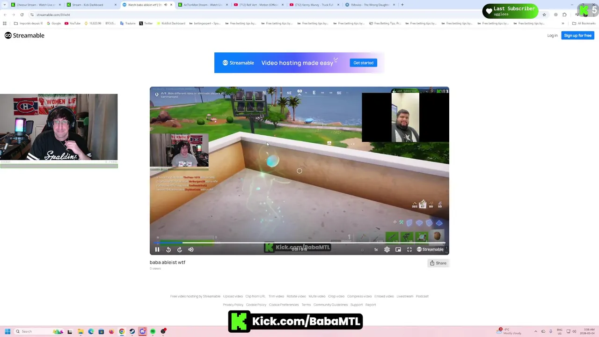
Task: Bookmark this page with star icon
Action: [544, 15]
